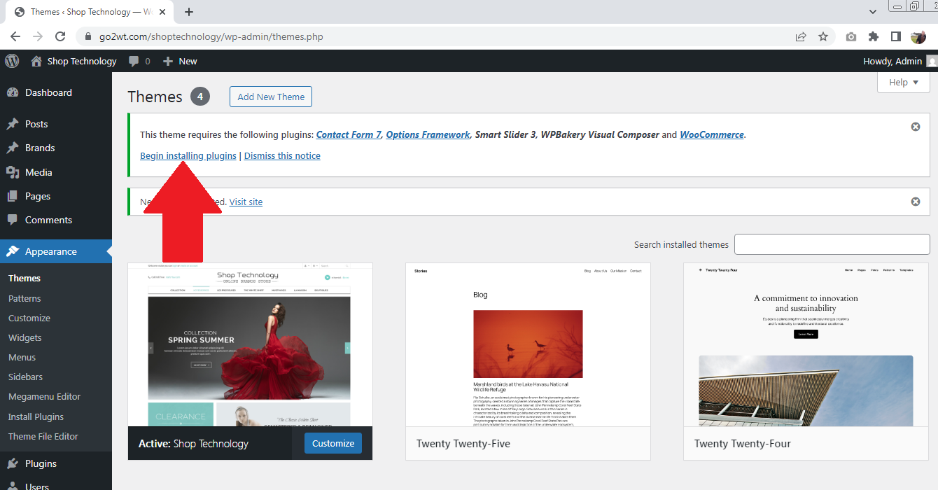Open the WooCommerce plugin link
Image resolution: width=938 pixels, height=490 pixels.
[712, 134]
